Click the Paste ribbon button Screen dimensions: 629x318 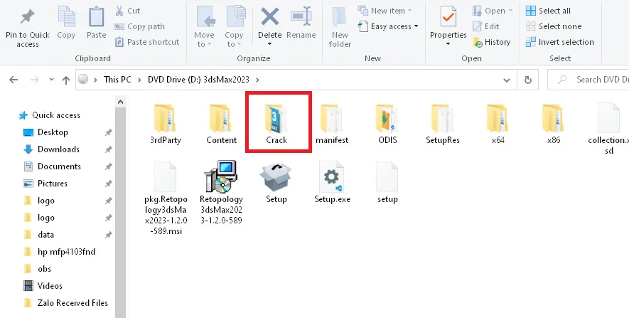(96, 23)
